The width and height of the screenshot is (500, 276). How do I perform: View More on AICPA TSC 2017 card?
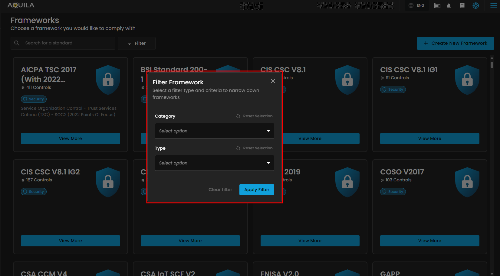pyautogui.click(x=70, y=138)
